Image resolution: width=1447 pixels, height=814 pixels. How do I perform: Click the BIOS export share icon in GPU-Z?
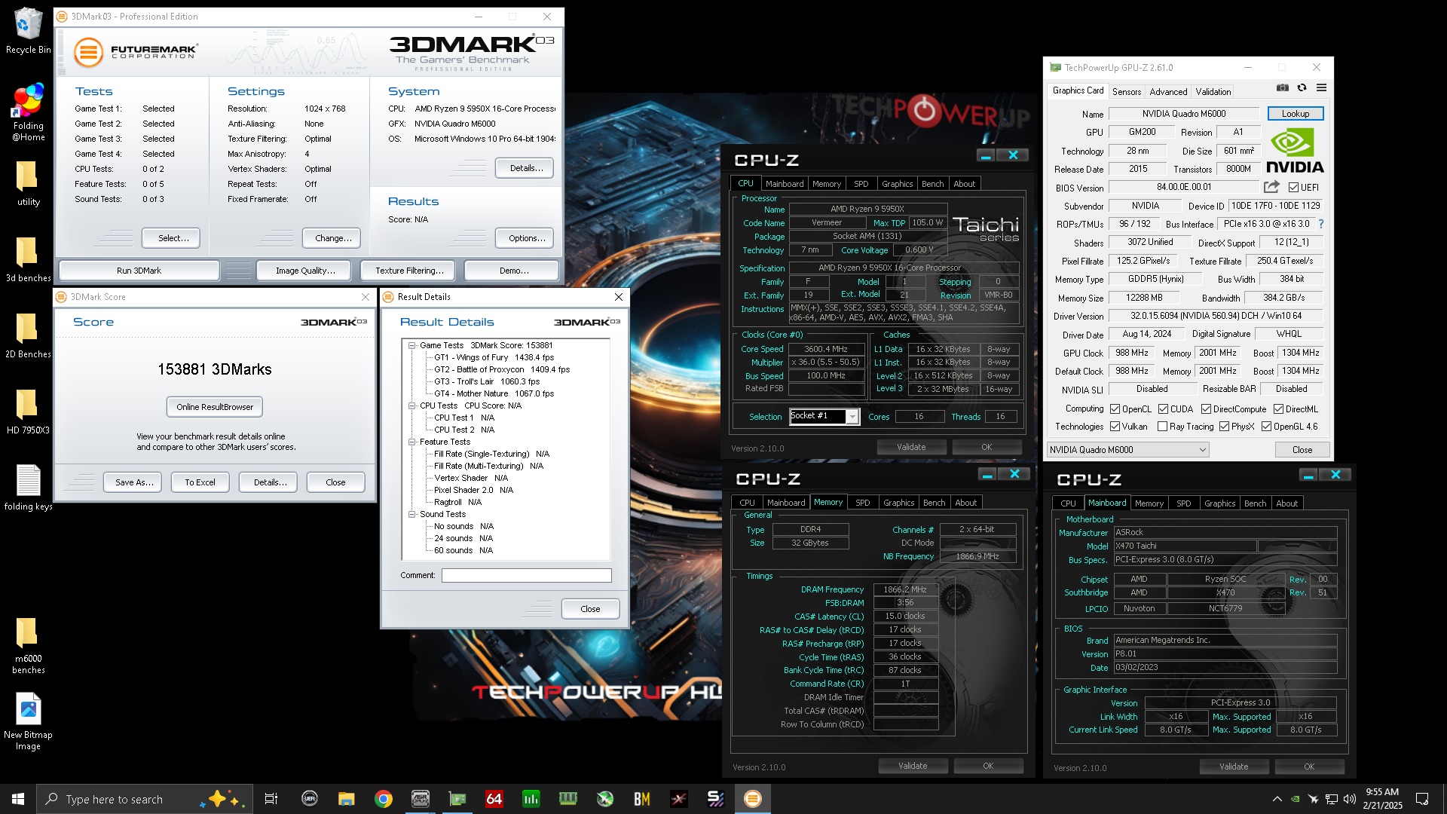pos(1271,187)
